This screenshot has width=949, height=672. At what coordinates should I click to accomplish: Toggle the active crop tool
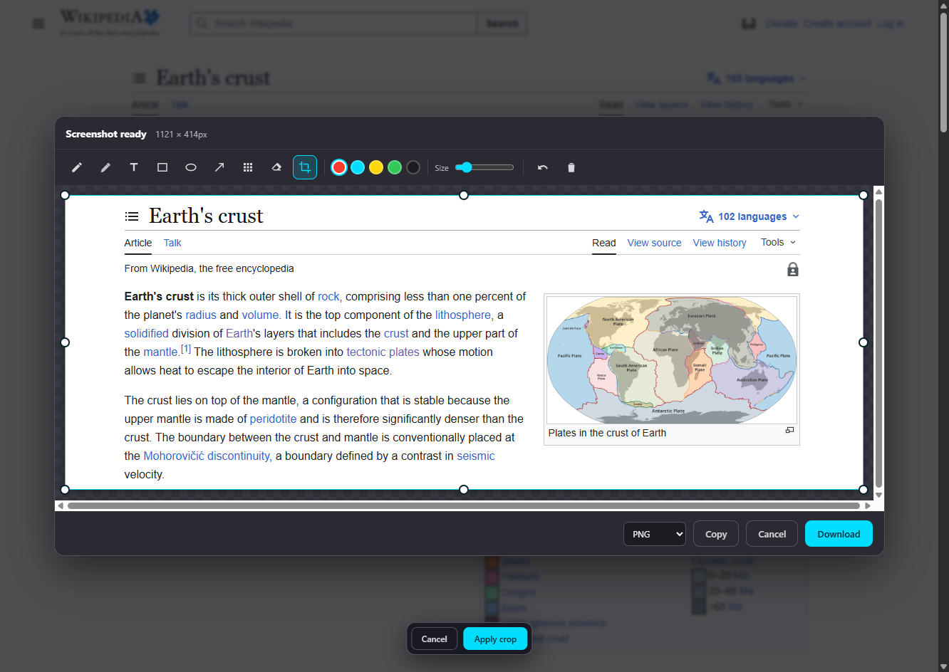coord(305,167)
